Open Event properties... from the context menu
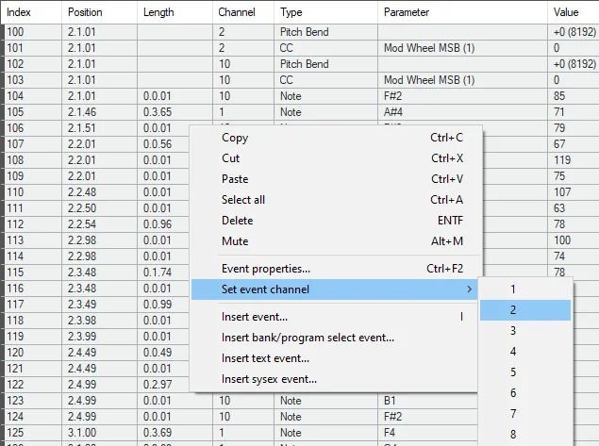599x446 pixels. pos(334,269)
